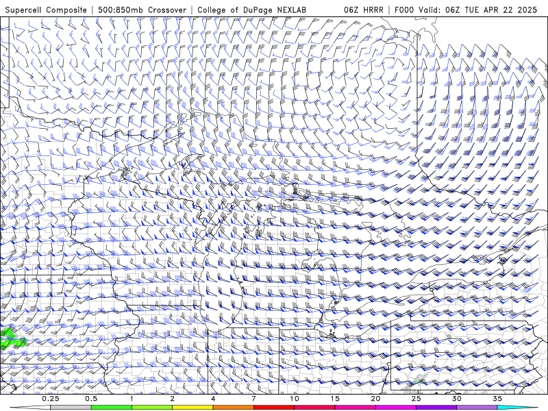Screen dimensions: 548x411
Task: Click the 'F000 Valid: 06Z TUE APR 22 2025' text
Action: coord(466,10)
